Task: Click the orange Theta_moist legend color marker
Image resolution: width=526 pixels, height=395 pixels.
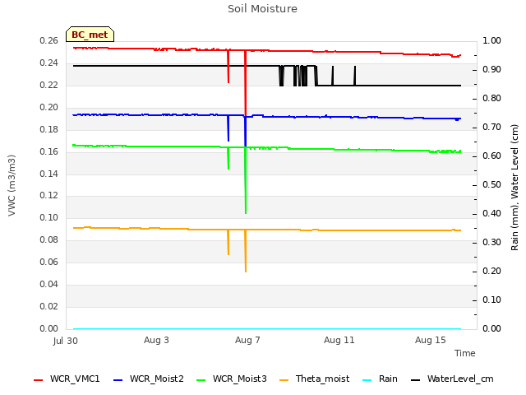Action: click(284, 380)
